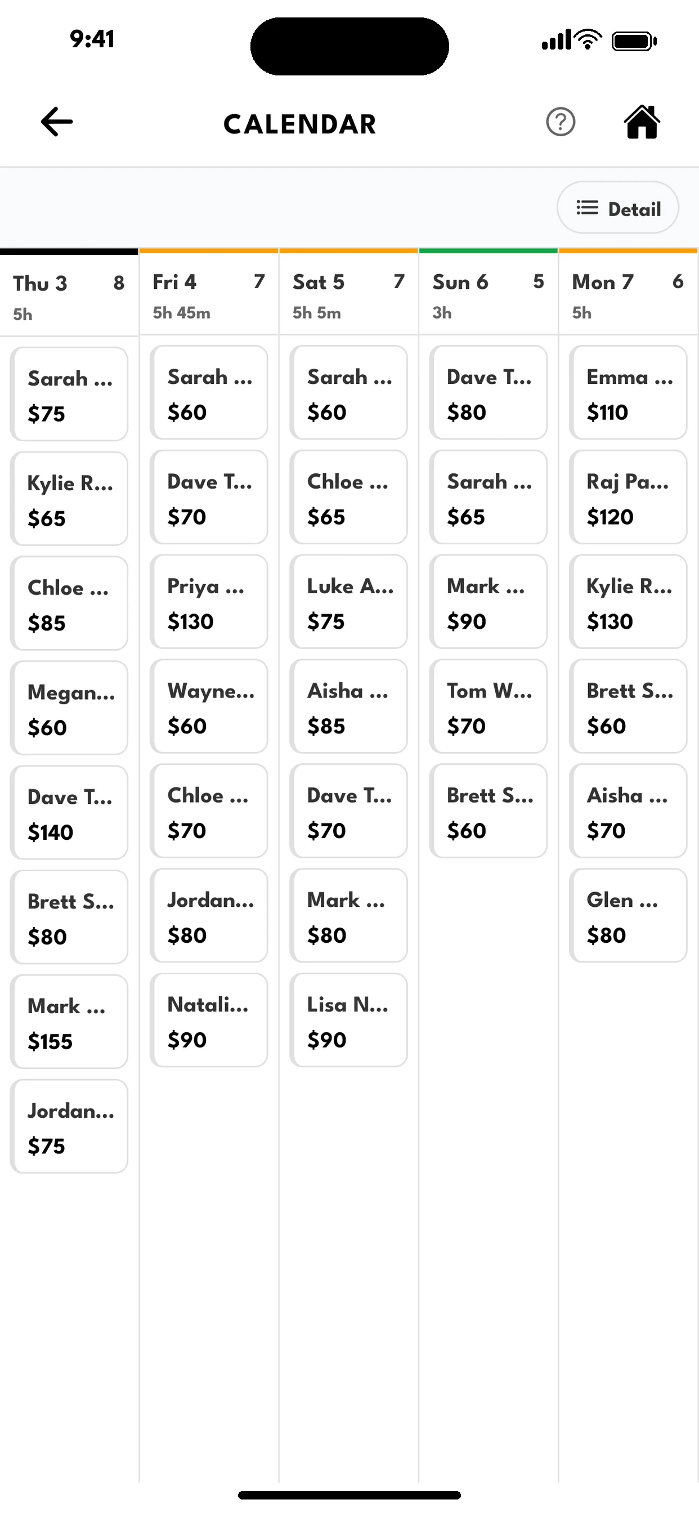Image resolution: width=699 pixels, height=1513 pixels.
Task: Open Mark $155 appointment on Thursday
Action: point(69,1022)
